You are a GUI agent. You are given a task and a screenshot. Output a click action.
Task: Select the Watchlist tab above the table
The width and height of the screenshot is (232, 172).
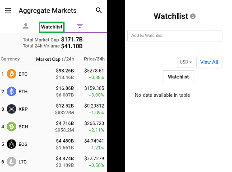tap(178, 77)
